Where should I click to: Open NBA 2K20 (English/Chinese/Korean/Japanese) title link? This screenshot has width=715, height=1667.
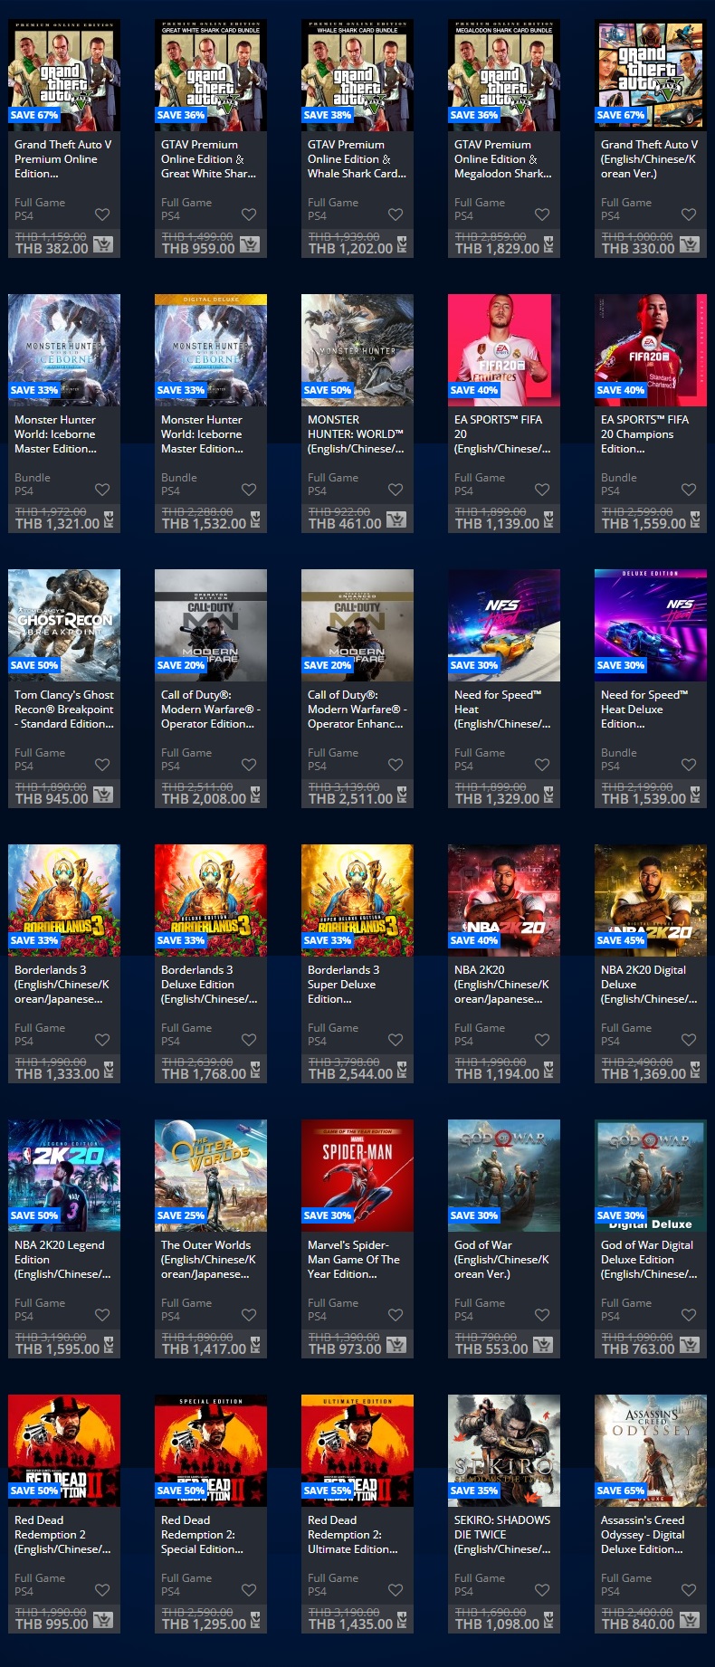(x=501, y=984)
